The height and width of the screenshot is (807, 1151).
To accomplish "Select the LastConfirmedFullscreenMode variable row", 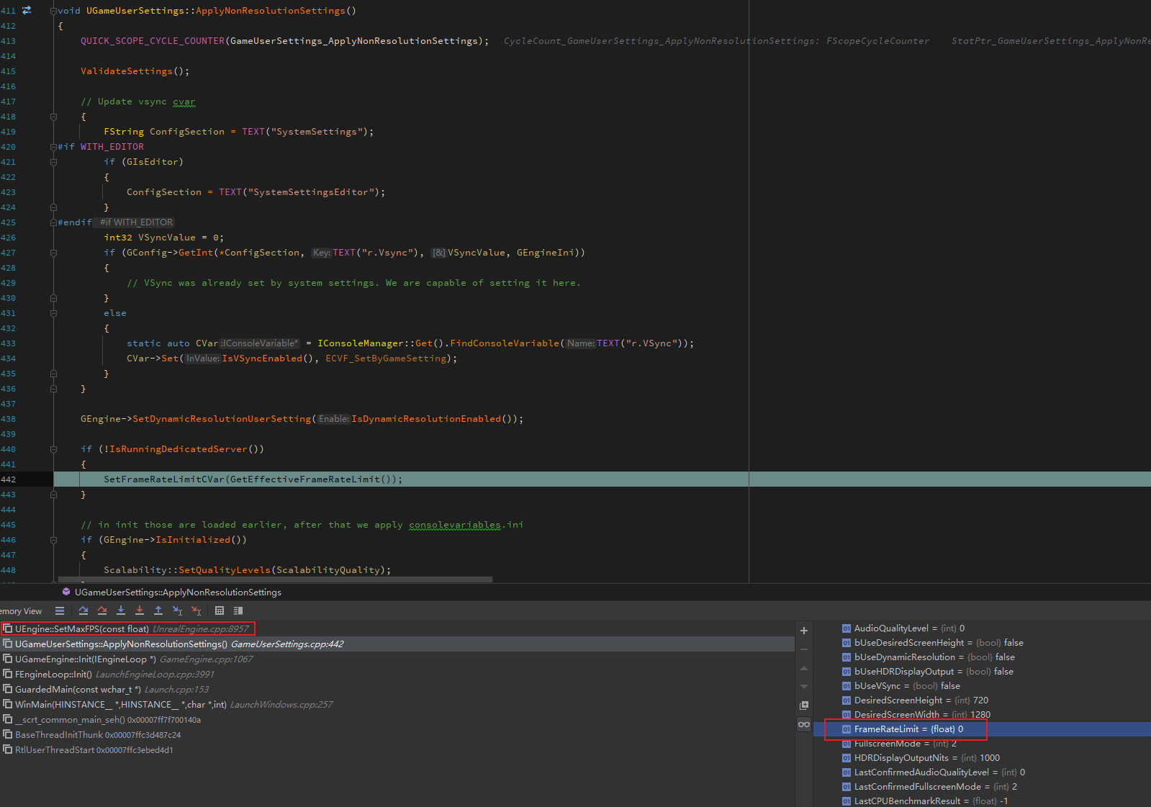I will coord(982,787).
